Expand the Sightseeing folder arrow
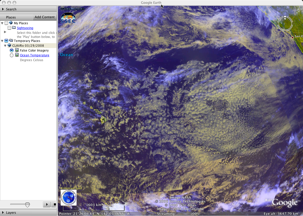The height and width of the screenshot is (216, 303). (5, 32)
